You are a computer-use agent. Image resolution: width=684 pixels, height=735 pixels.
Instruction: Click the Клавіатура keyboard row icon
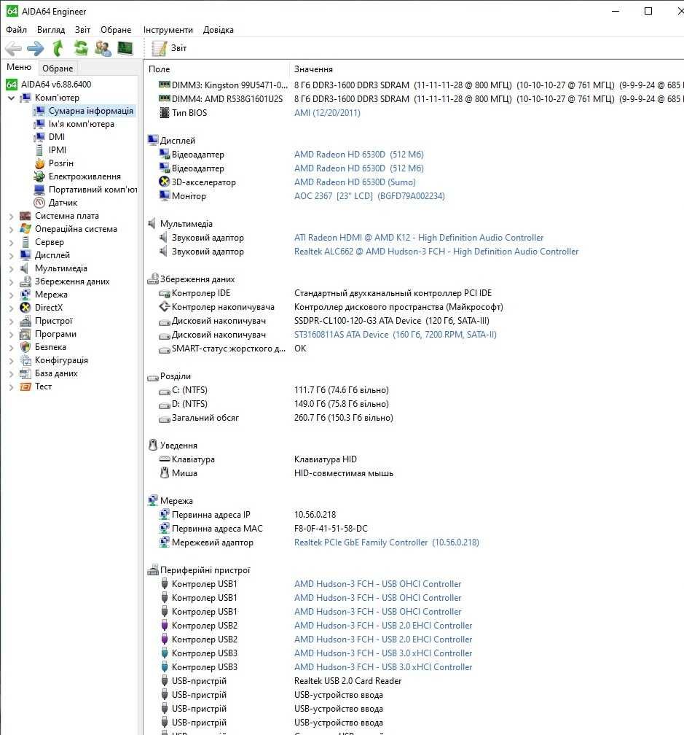point(165,459)
